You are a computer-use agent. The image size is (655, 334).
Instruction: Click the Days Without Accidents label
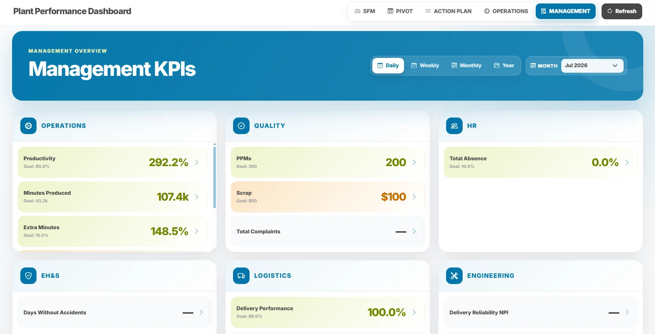pos(55,313)
